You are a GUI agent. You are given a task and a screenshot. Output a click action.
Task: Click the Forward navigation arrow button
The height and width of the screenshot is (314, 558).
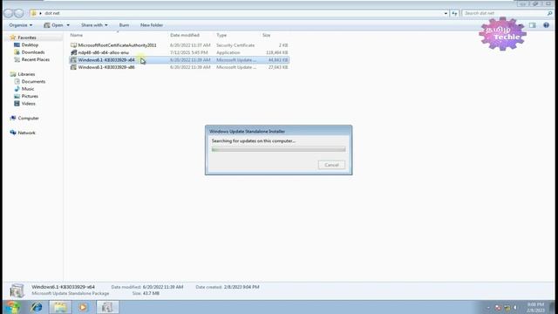click(19, 13)
